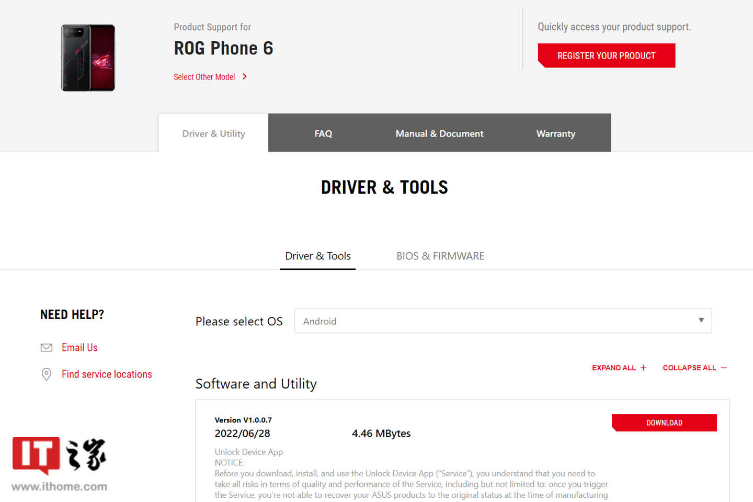Switch to the Warranty tab
753x502 pixels.
point(555,133)
